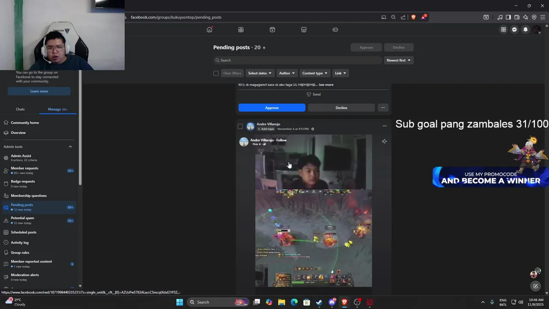Click the Learn more button
This screenshot has width=549, height=309.
[x=39, y=91]
